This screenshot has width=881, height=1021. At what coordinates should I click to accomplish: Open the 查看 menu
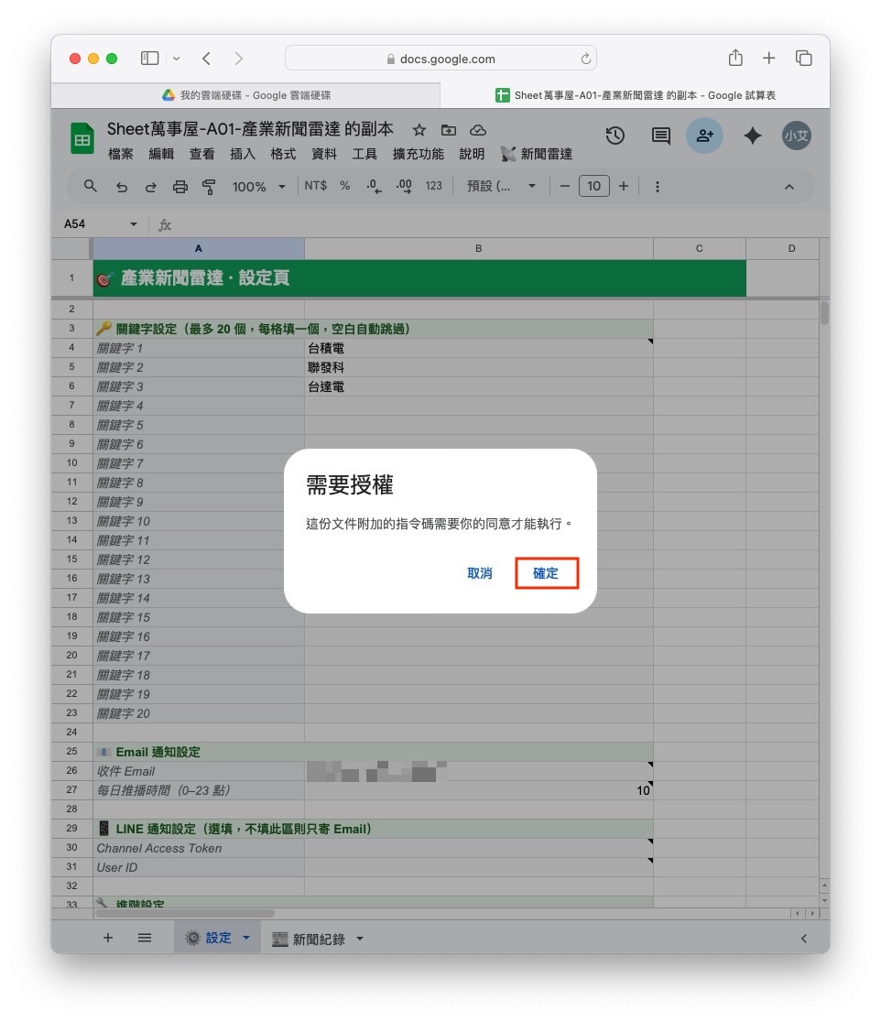pos(201,155)
